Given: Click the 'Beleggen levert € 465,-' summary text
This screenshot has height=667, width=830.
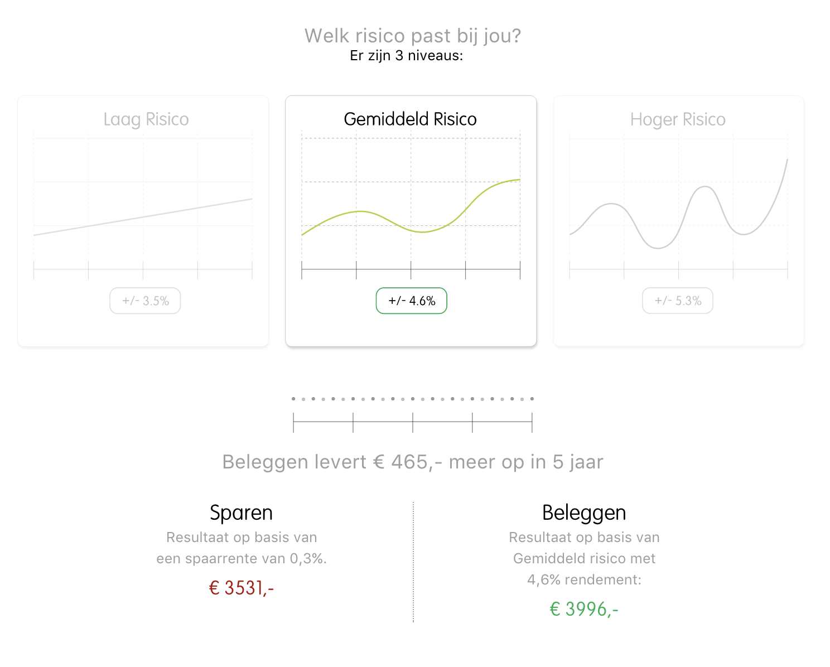Looking at the screenshot, I should [x=413, y=462].
